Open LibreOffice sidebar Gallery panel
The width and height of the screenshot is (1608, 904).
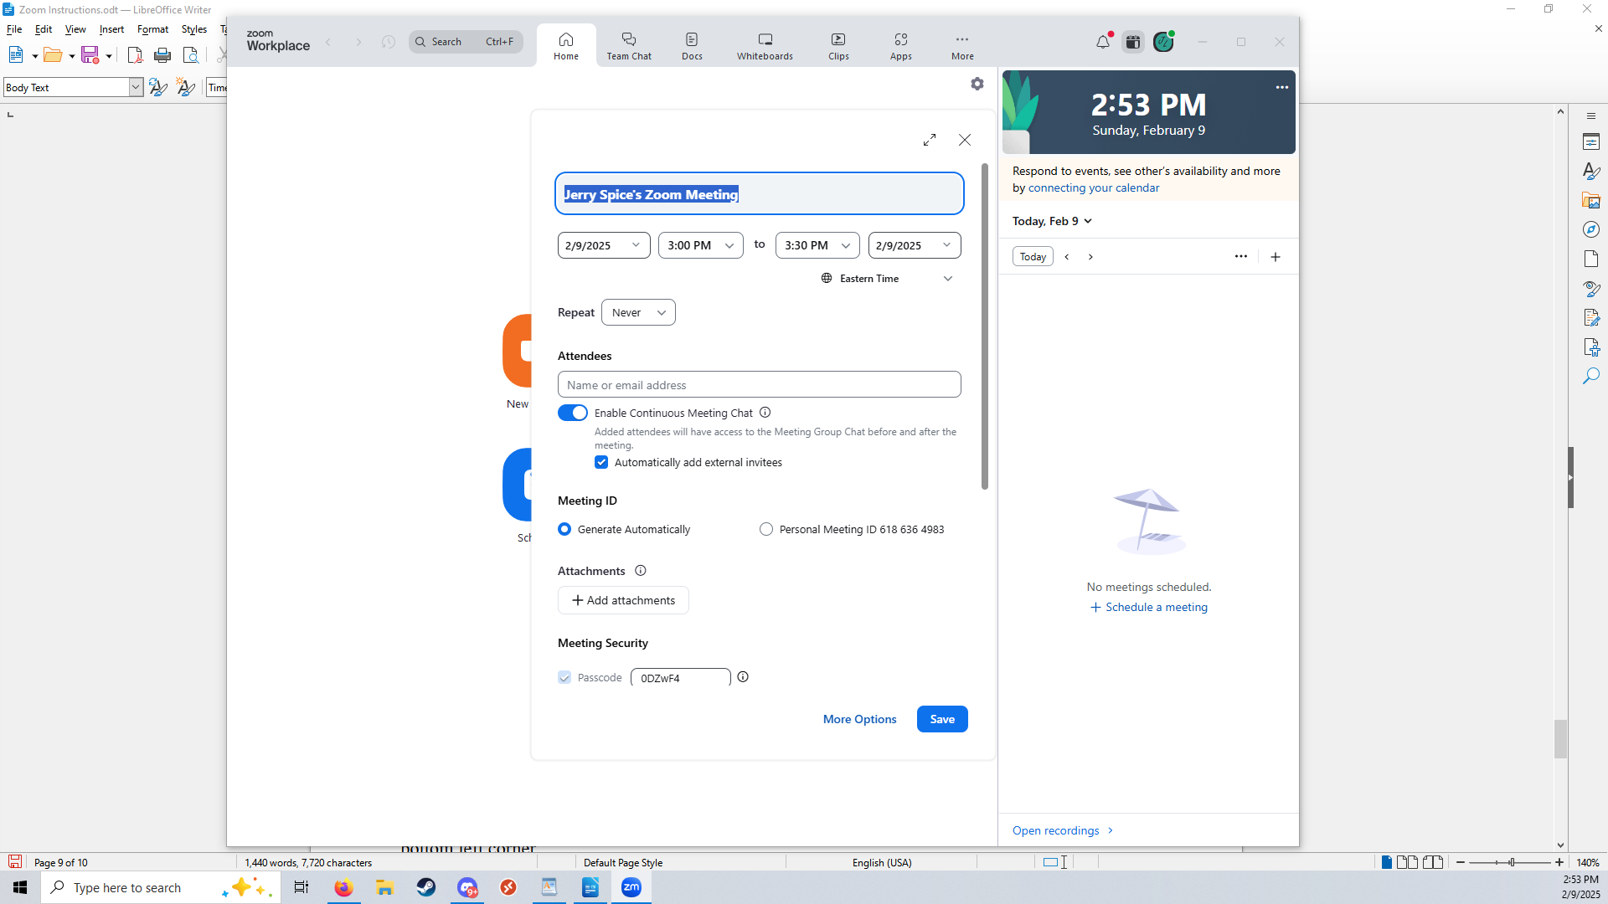[1591, 201]
